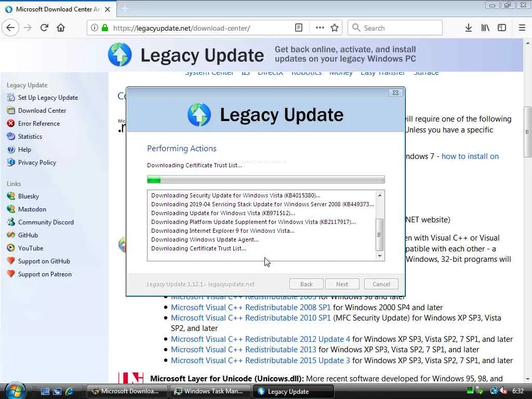Click the YouTube play icon
Screen dimensions: 532x399
click(11, 248)
